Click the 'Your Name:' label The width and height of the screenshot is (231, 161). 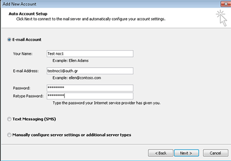pyautogui.click(x=23, y=54)
